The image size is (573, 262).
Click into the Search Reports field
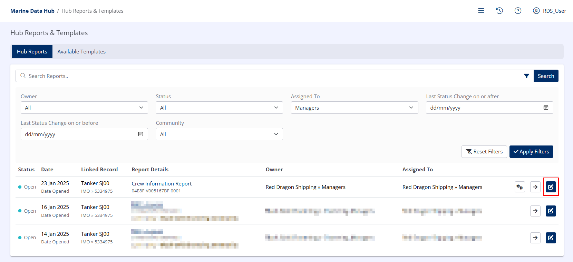pos(269,76)
